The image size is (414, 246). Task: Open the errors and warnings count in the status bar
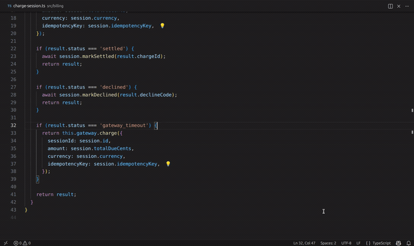(x=22, y=243)
